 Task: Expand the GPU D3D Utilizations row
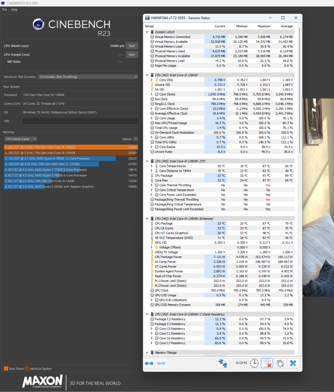coord(152,300)
